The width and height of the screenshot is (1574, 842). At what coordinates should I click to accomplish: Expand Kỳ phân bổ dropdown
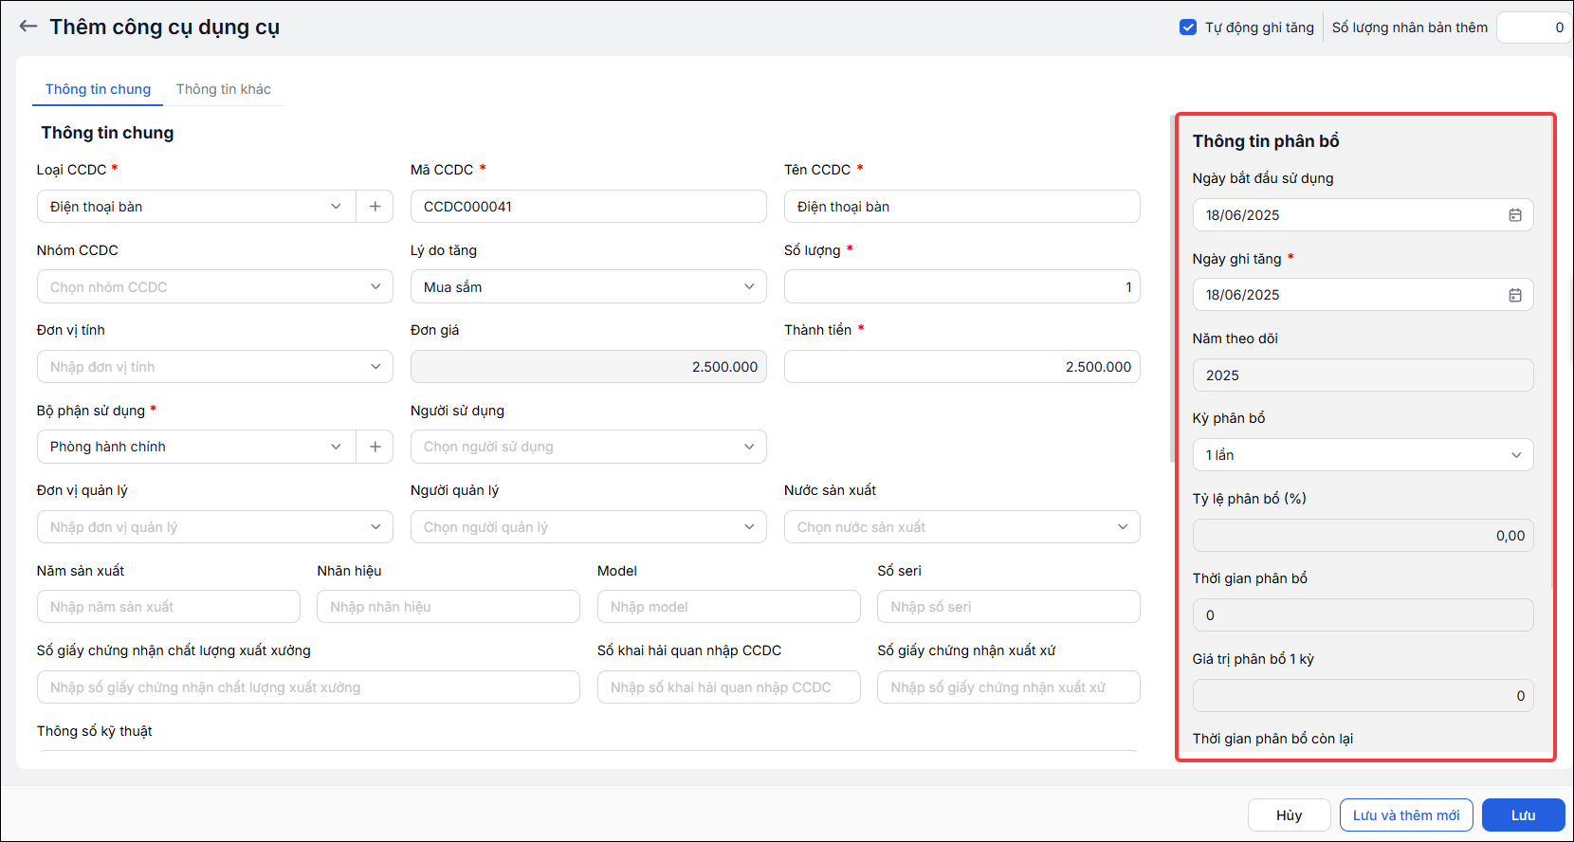1364,455
